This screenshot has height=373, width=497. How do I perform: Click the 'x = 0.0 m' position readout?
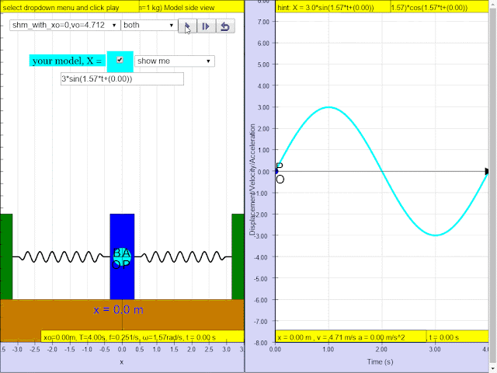pyautogui.click(x=118, y=309)
